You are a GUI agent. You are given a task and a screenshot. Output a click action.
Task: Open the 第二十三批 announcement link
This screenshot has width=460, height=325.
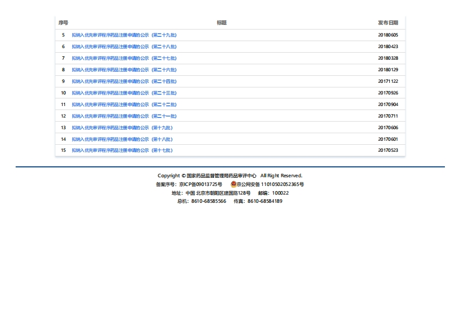[x=124, y=93]
